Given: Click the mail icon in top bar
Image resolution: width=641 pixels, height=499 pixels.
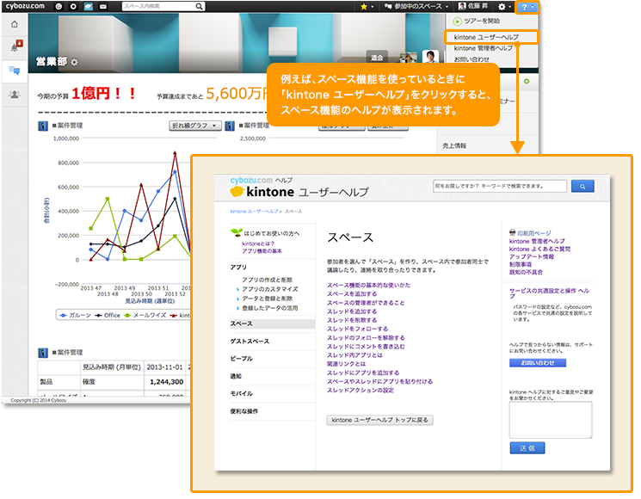Looking at the screenshot, I should (x=104, y=6).
